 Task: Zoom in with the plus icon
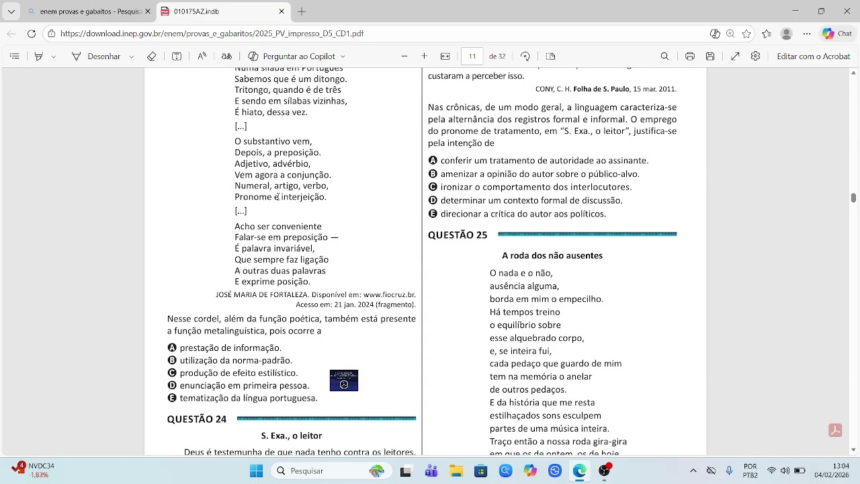(x=424, y=56)
